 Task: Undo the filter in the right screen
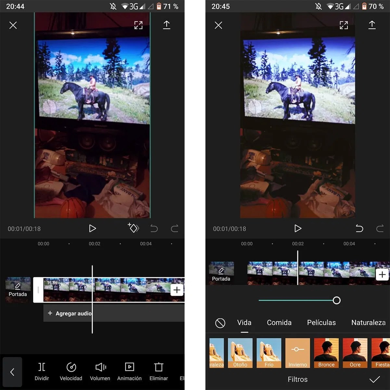[359, 228]
